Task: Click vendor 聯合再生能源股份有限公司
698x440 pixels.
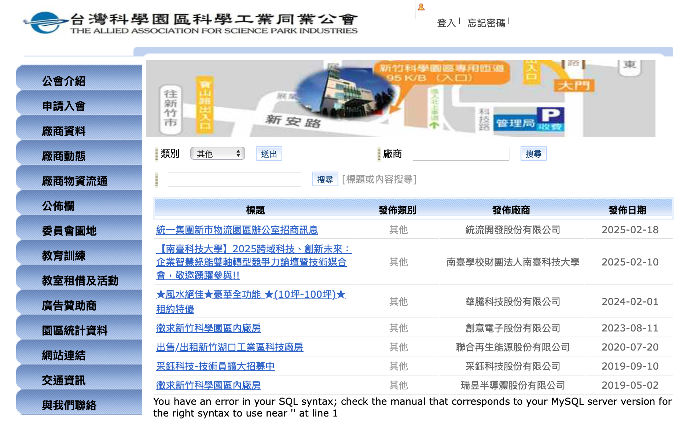Action: pos(513,347)
